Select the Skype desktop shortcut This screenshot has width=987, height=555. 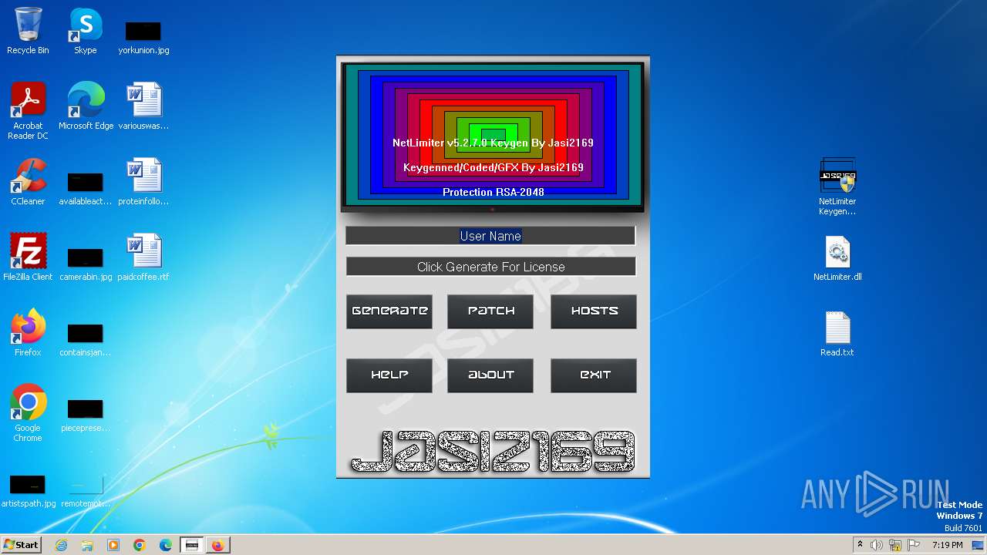85,31
